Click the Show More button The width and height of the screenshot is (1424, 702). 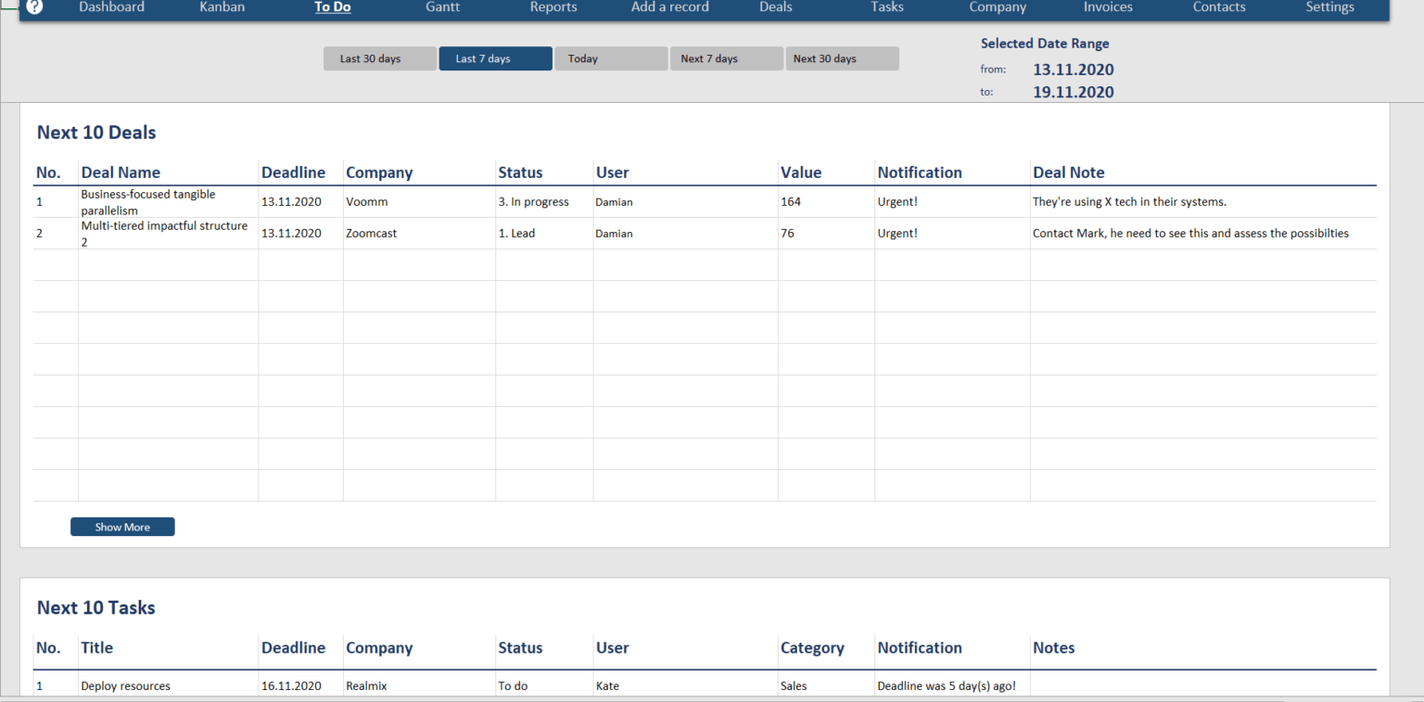[x=122, y=526]
